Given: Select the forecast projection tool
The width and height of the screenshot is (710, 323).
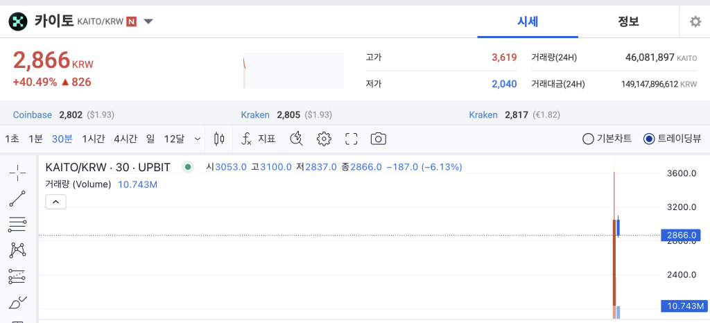Looking at the screenshot, I should (17, 275).
